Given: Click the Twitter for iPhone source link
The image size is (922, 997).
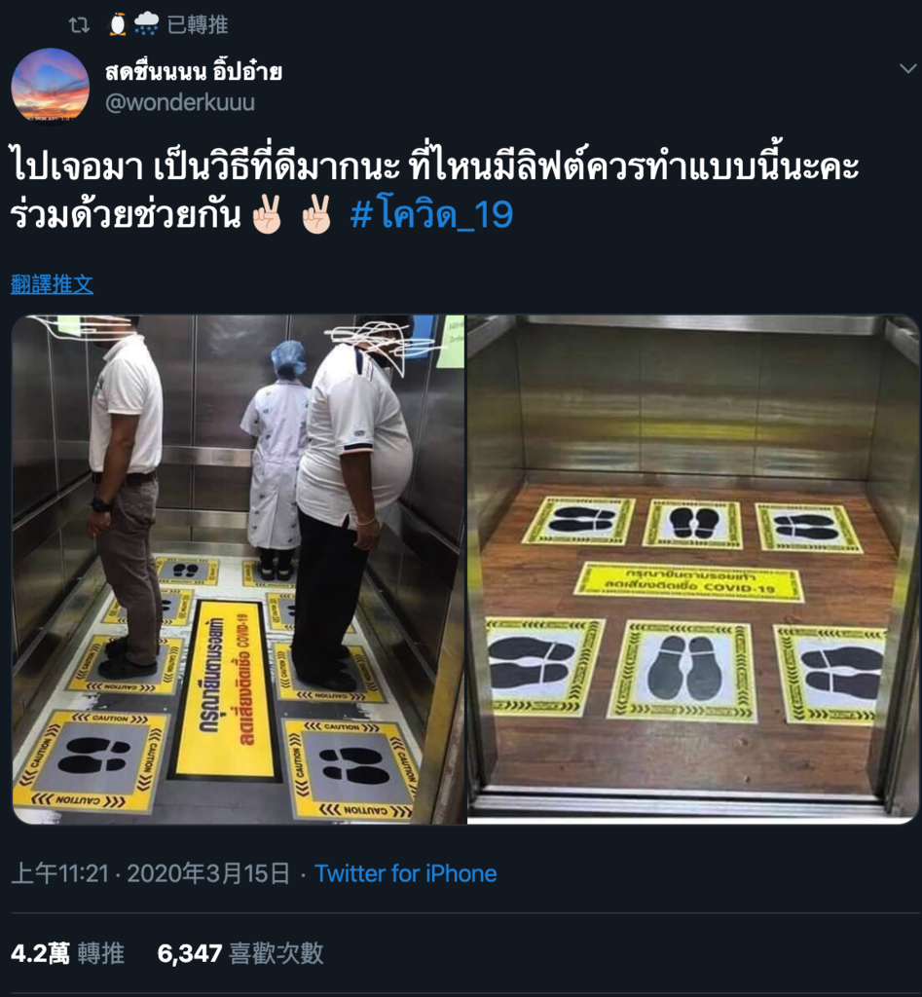Looking at the screenshot, I should coord(406,873).
